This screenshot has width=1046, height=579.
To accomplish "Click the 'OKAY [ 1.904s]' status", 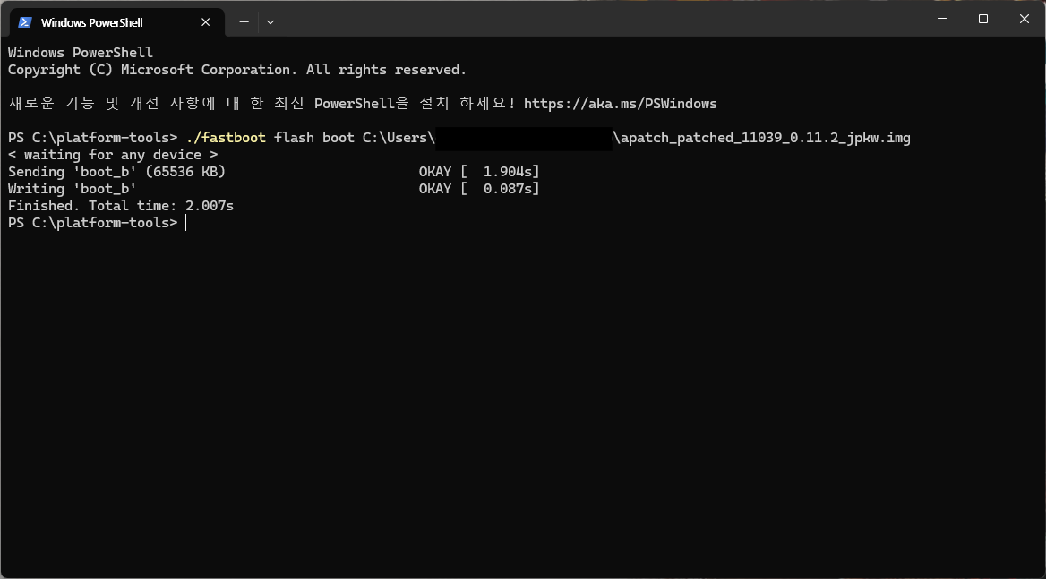I will (479, 171).
